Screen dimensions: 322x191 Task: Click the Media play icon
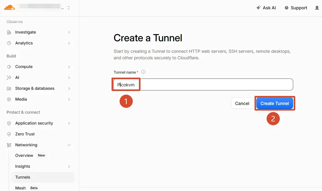pyautogui.click(x=9, y=99)
